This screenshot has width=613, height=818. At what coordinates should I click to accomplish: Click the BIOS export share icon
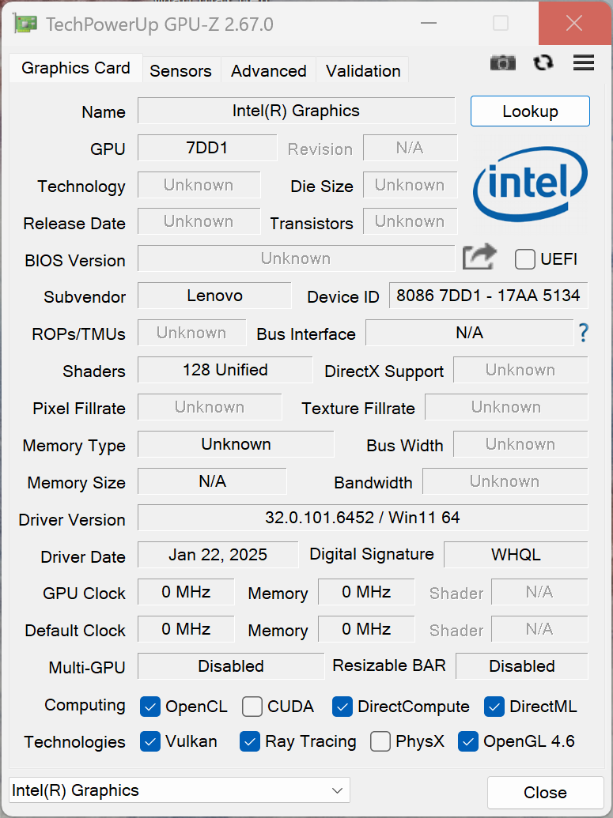point(479,257)
